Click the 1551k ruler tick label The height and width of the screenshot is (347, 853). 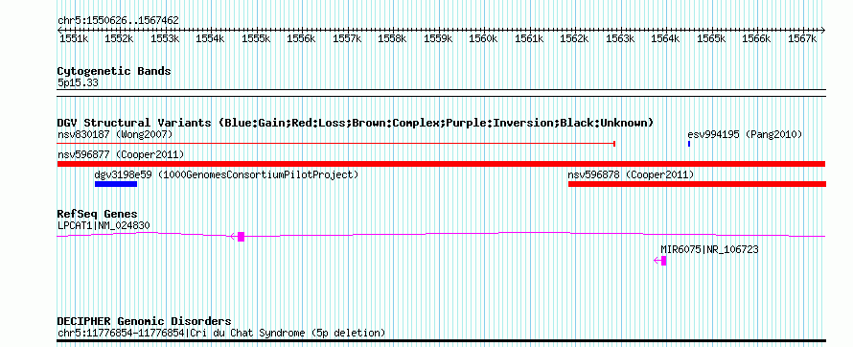point(74,39)
